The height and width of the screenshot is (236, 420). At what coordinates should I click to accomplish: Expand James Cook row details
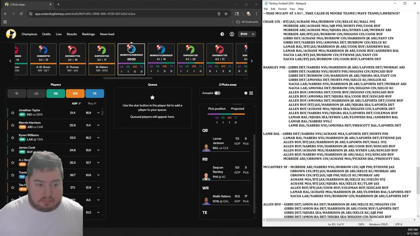[98, 150]
